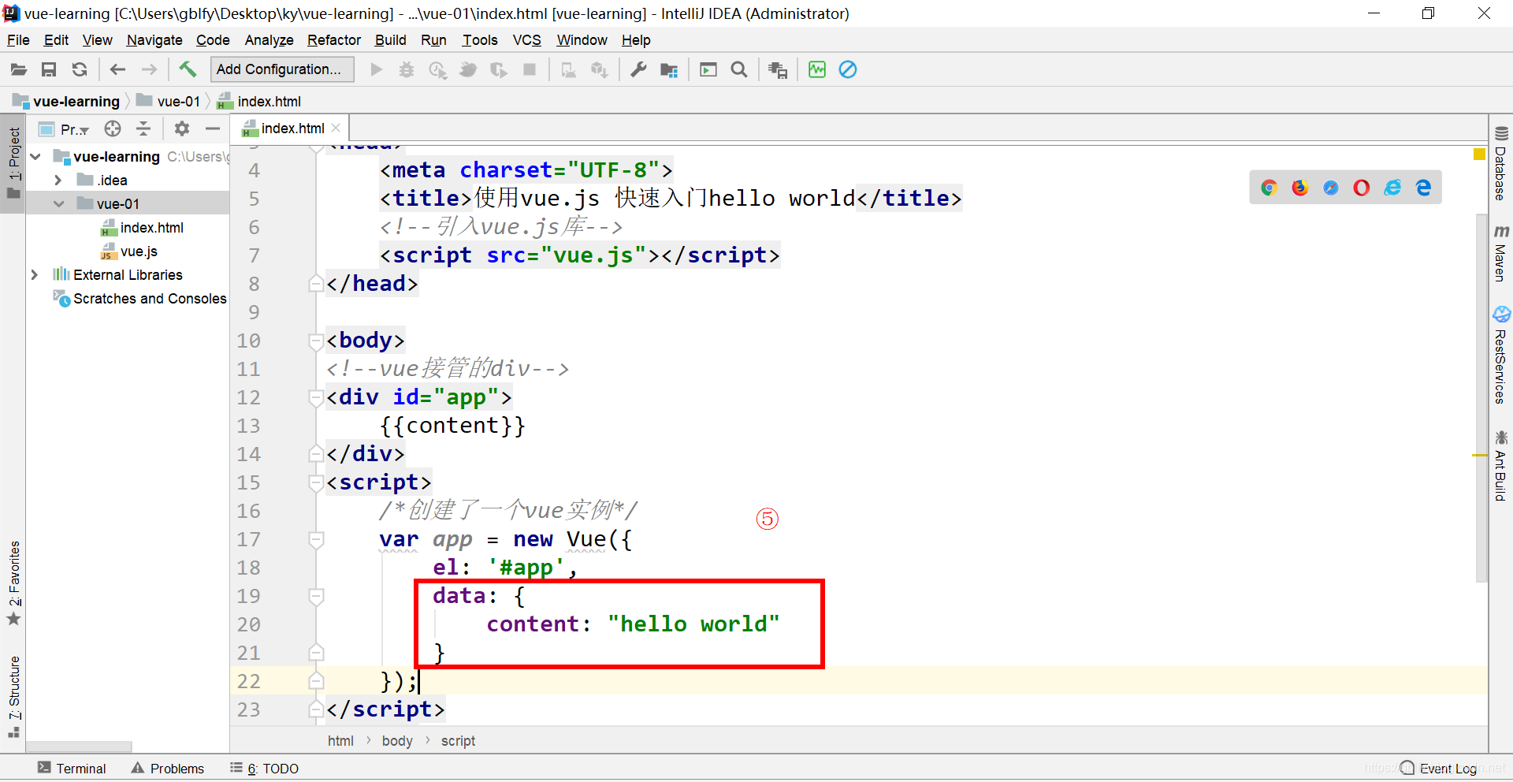Open the Ant Build side panel
The height and width of the screenshot is (782, 1513).
coord(1500,465)
